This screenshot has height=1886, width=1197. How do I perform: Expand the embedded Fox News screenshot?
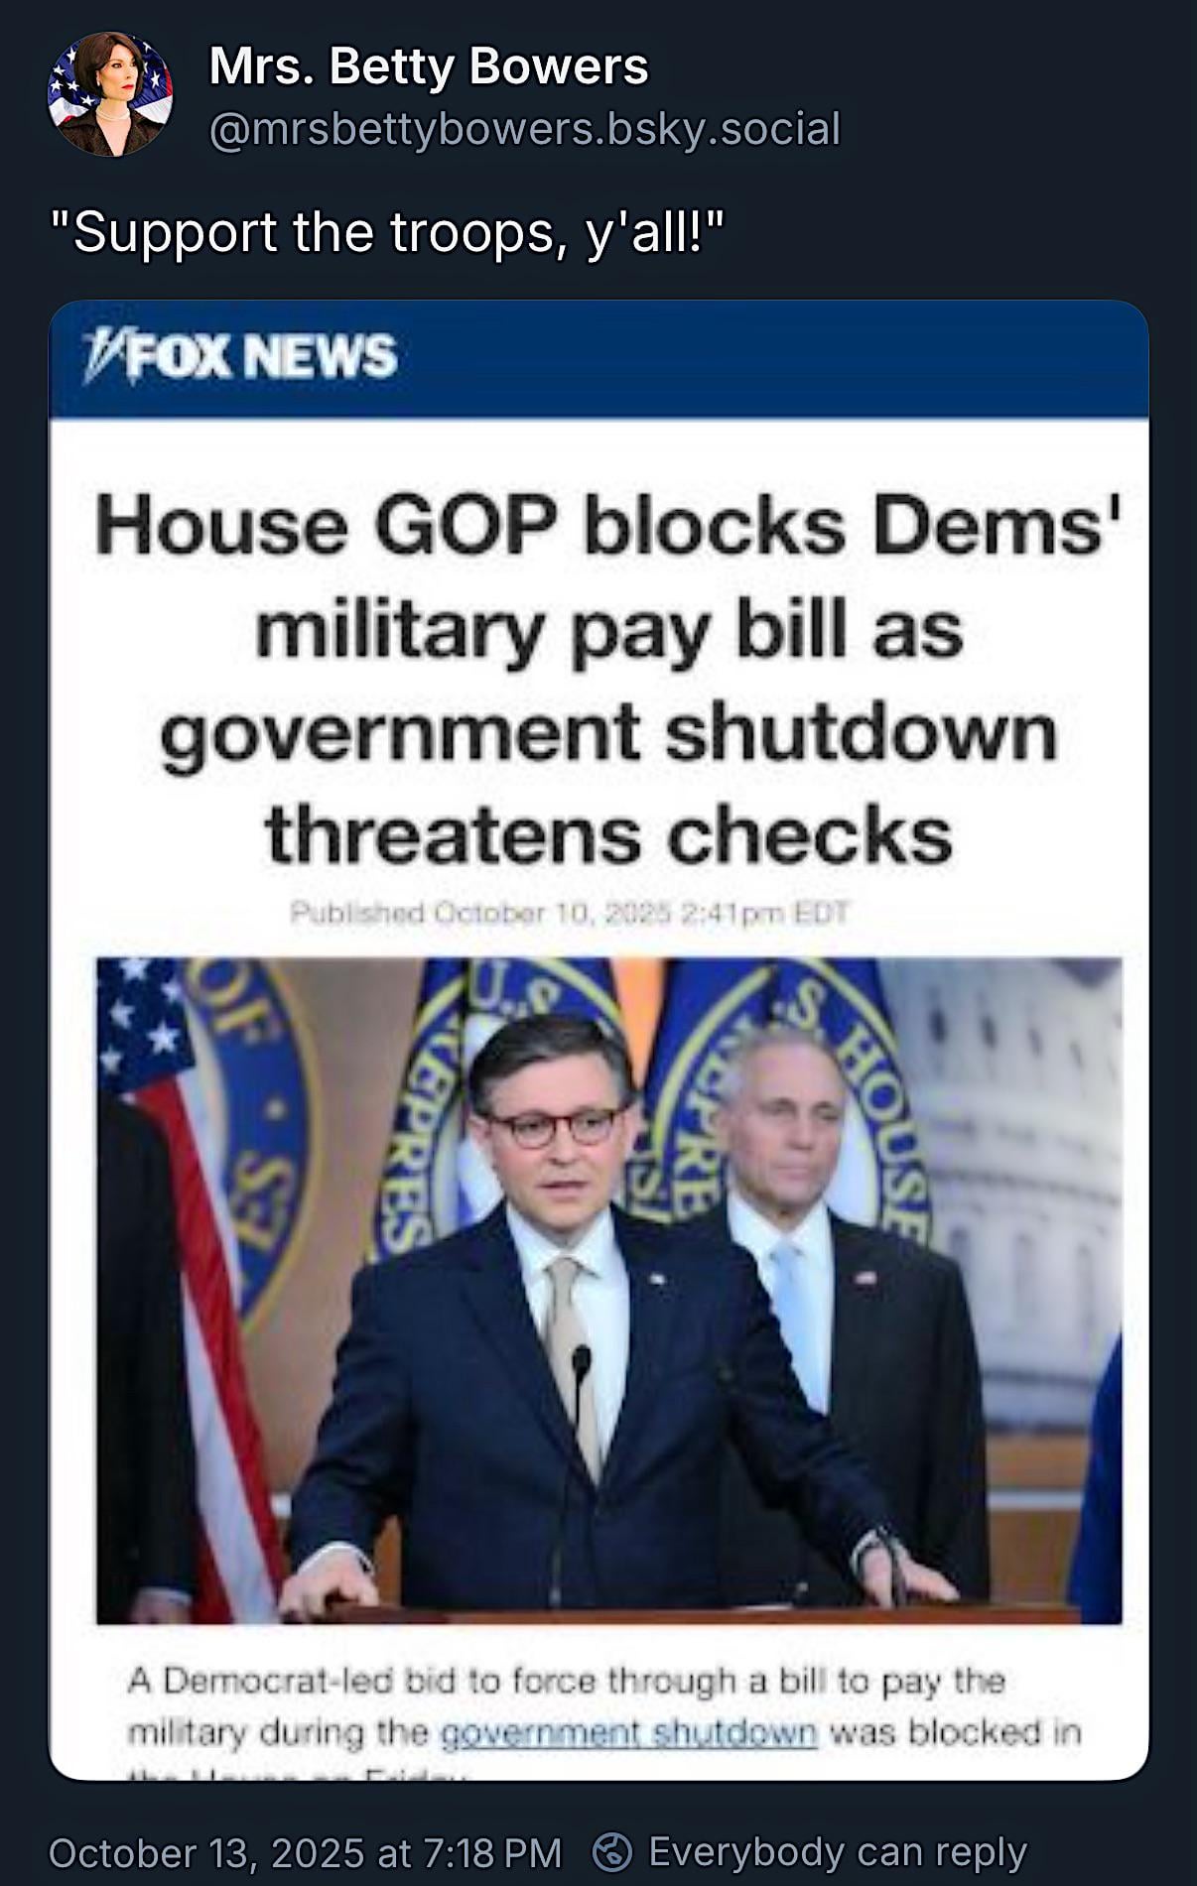(x=598, y=1040)
